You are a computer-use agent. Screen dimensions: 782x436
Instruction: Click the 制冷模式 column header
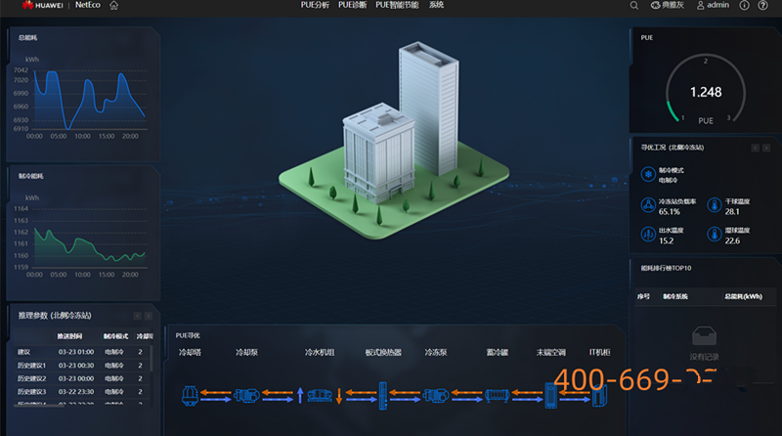point(115,336)
